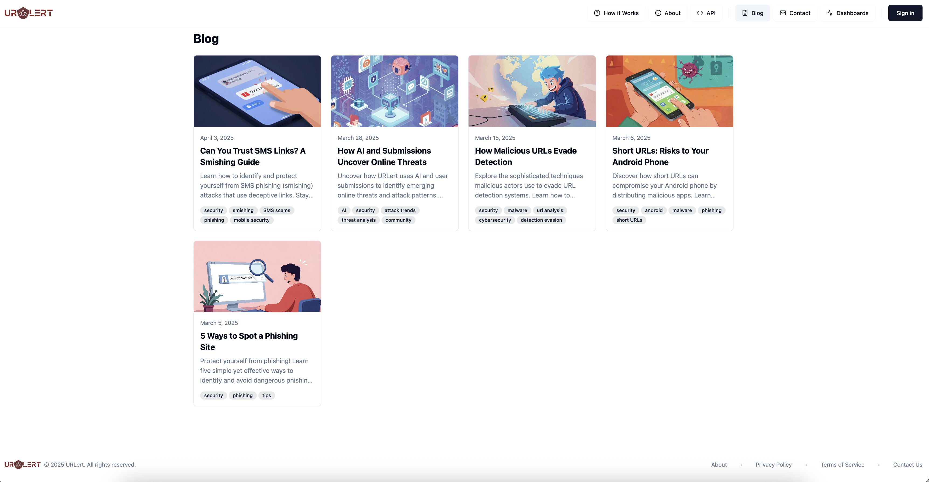Click the info icon next to About
Image resolution: width=929 pixels, height=482 pixels.
[658, 13]
